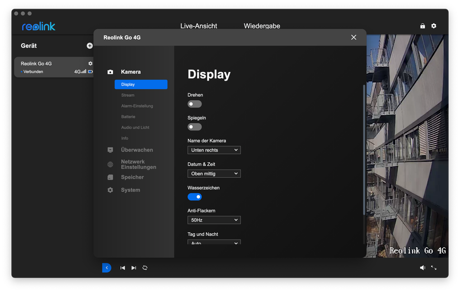Collapse sidebar with blue arrow button

[x=107, y=267]
